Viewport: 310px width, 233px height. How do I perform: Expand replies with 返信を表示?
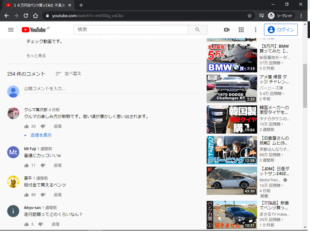point(41,135)
